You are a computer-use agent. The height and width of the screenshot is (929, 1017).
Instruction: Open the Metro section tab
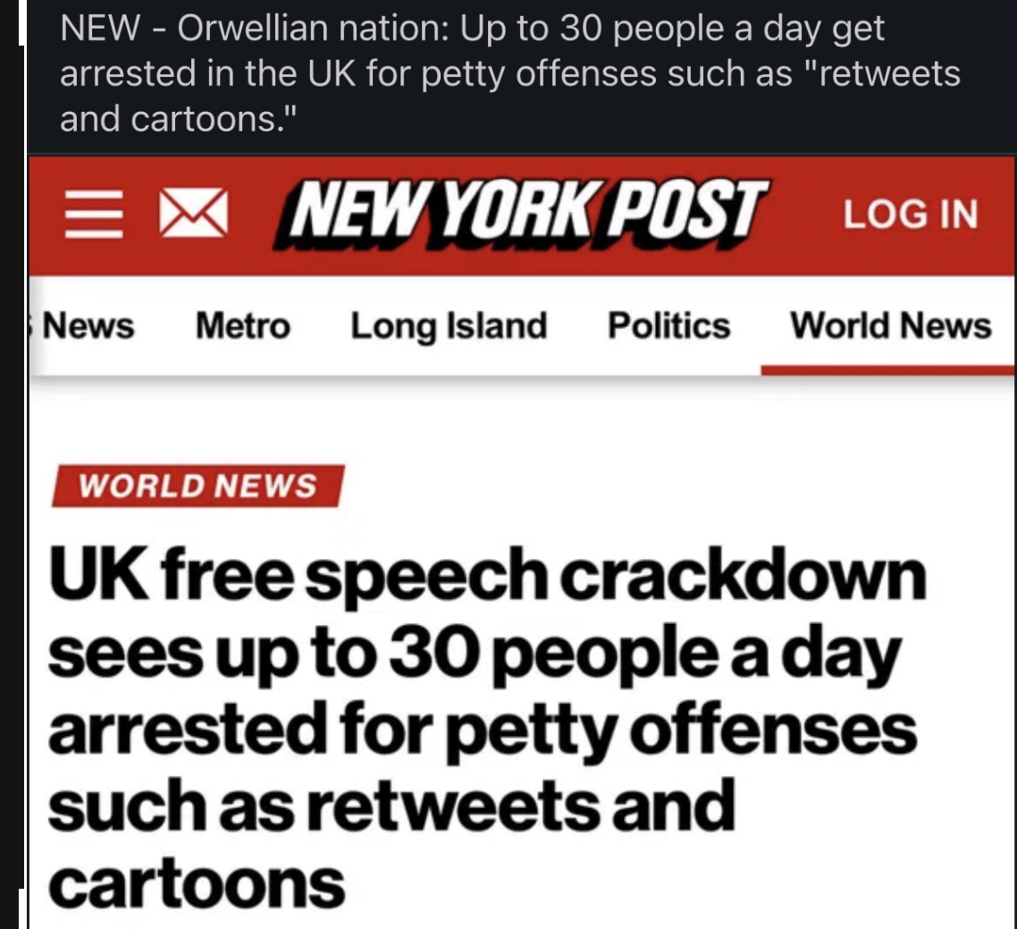(243, 325)
